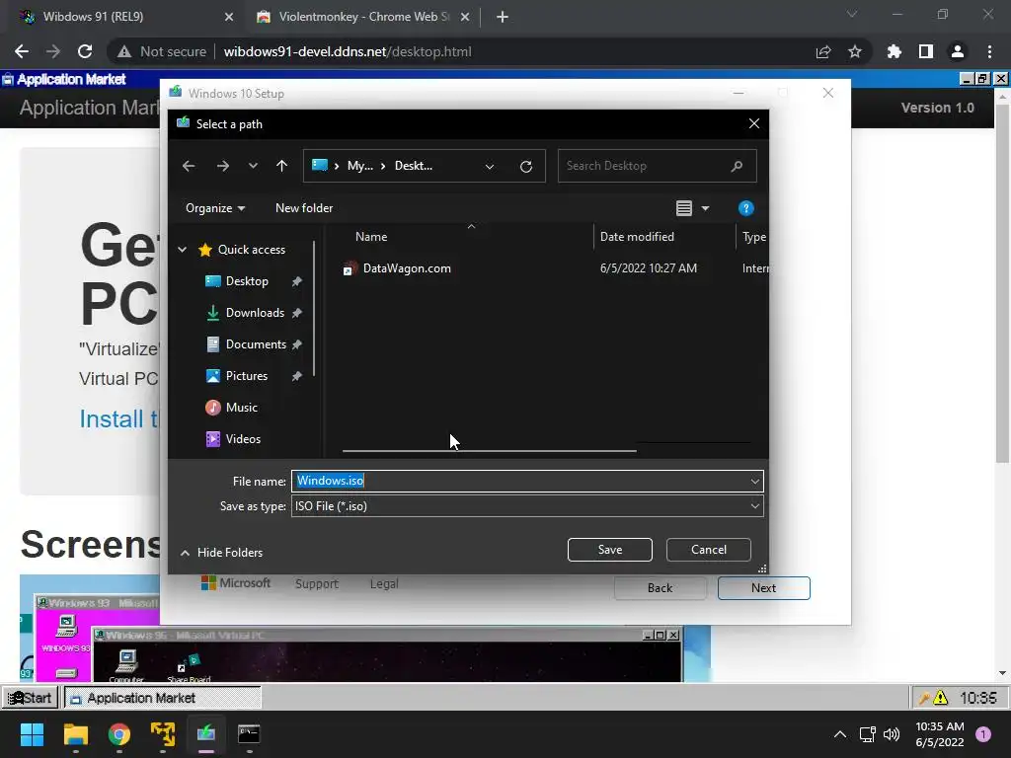Bookmark this page with the star

click(x=855, y=51)
